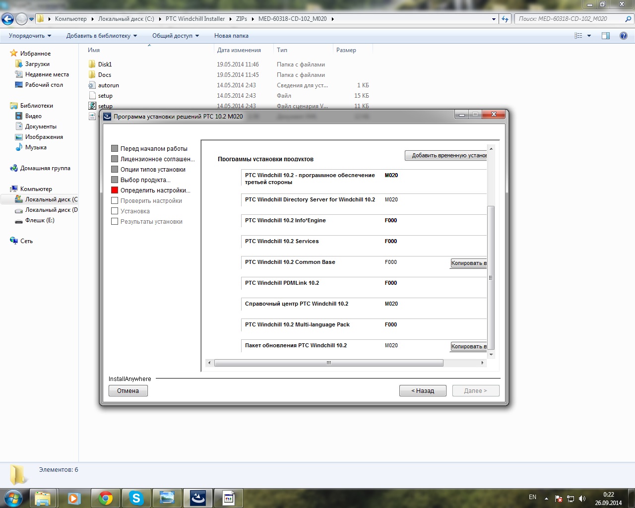
Task: Click the vertical scrollbar thumb in installer
Action: coord(491,278)
